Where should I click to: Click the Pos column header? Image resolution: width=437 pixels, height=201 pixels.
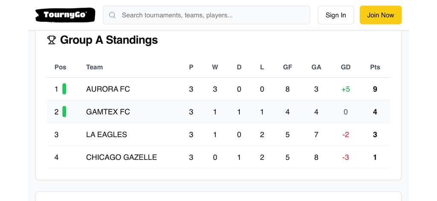pyautogui.click(x=61, y=67)
